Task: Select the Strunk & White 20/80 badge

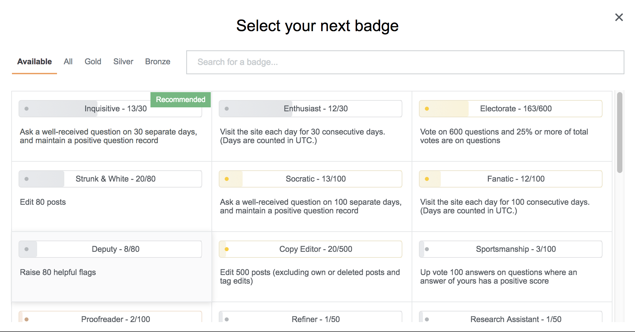Action: coord(110,179)
